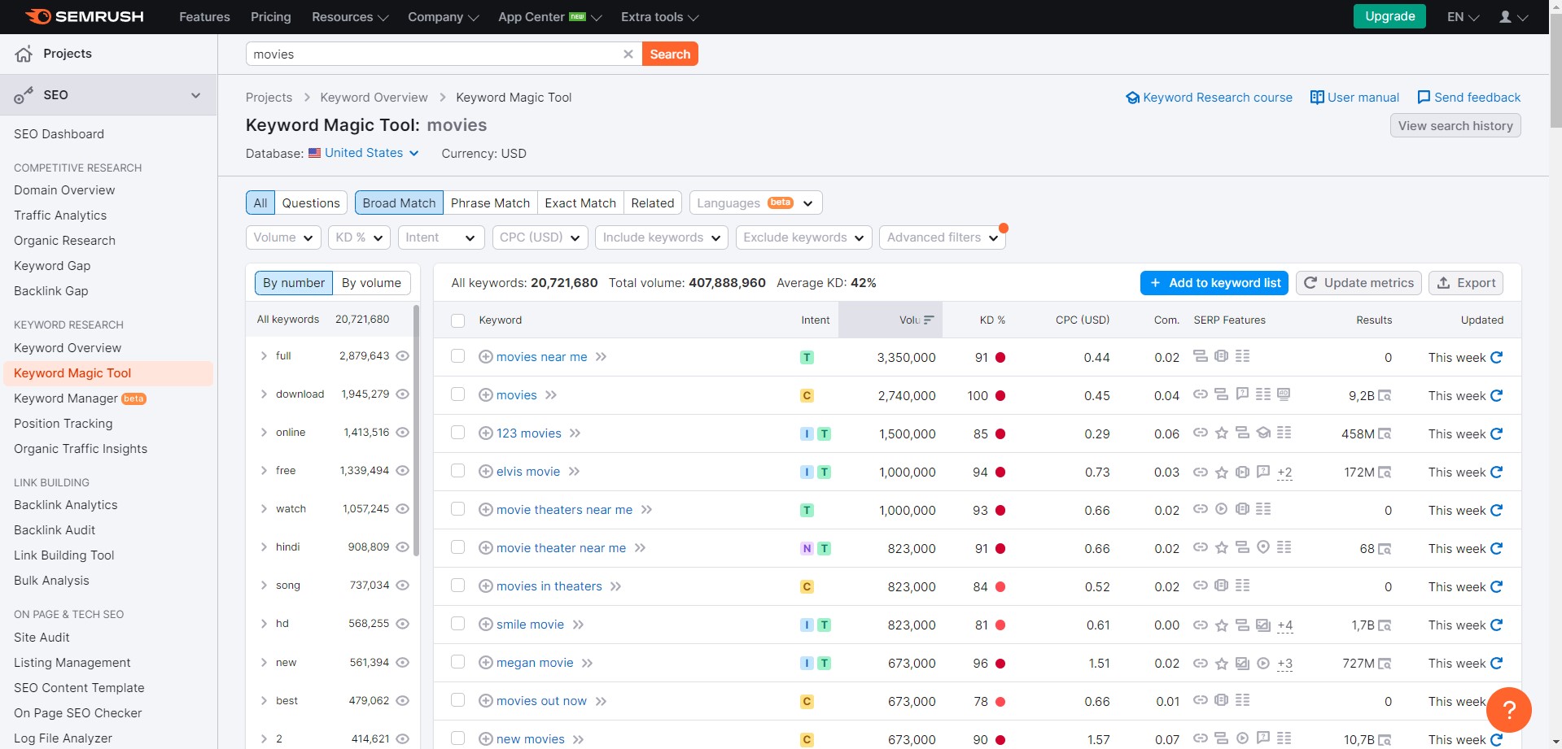1562x749 pixels.
Task: Click the Semrush logo
Action: pos(84,16)
